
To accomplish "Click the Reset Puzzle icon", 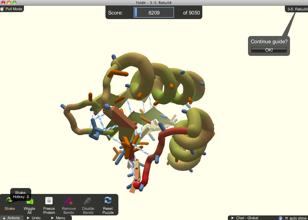I will pos(108,201).
